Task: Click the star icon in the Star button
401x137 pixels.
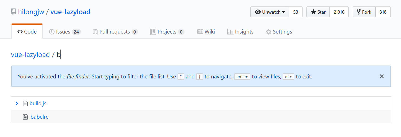Action: coord(313,12)
